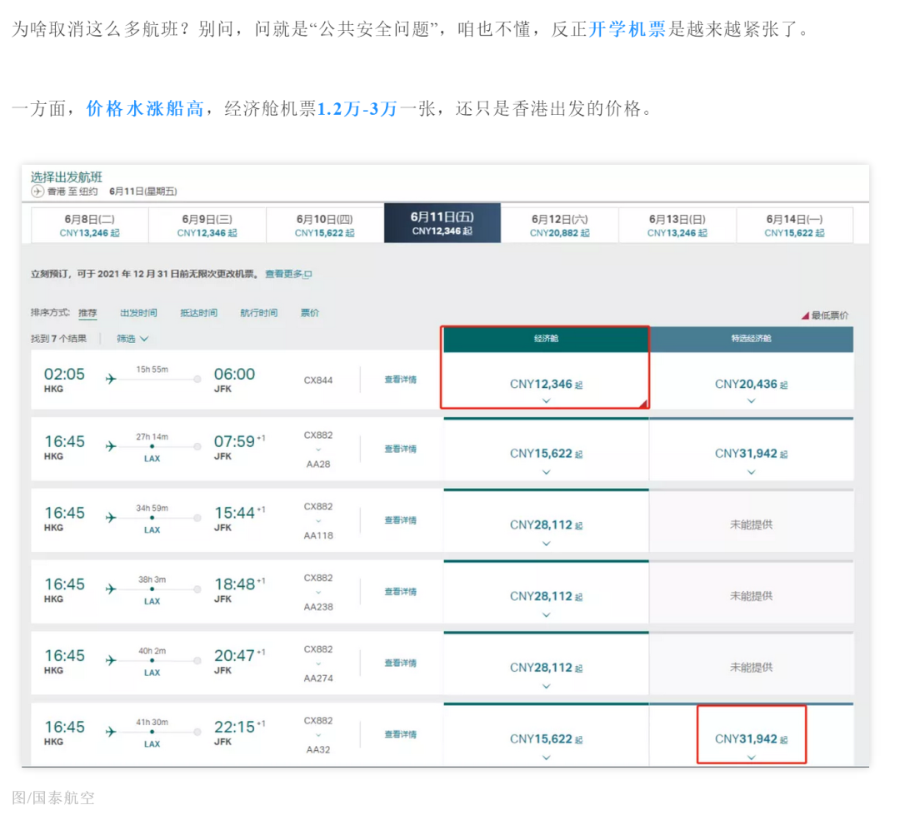Expand AA118 economy fare CNY28,112 chevron

coord(547,543)
